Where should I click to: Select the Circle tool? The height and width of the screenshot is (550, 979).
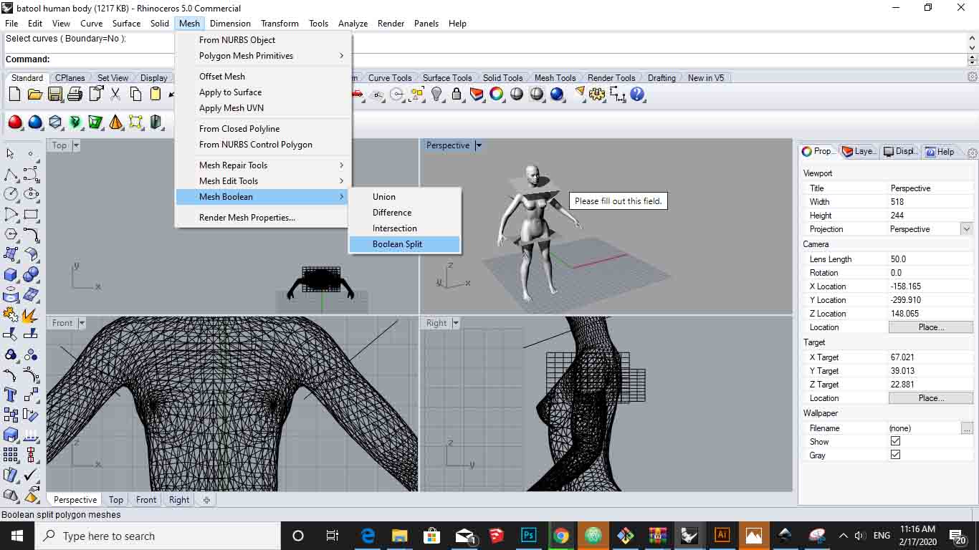coord(11,194)
